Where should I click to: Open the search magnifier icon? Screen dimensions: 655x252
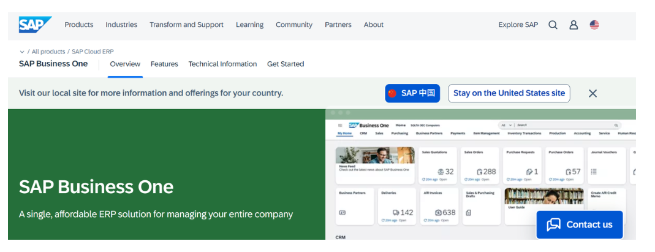point(553,25)
